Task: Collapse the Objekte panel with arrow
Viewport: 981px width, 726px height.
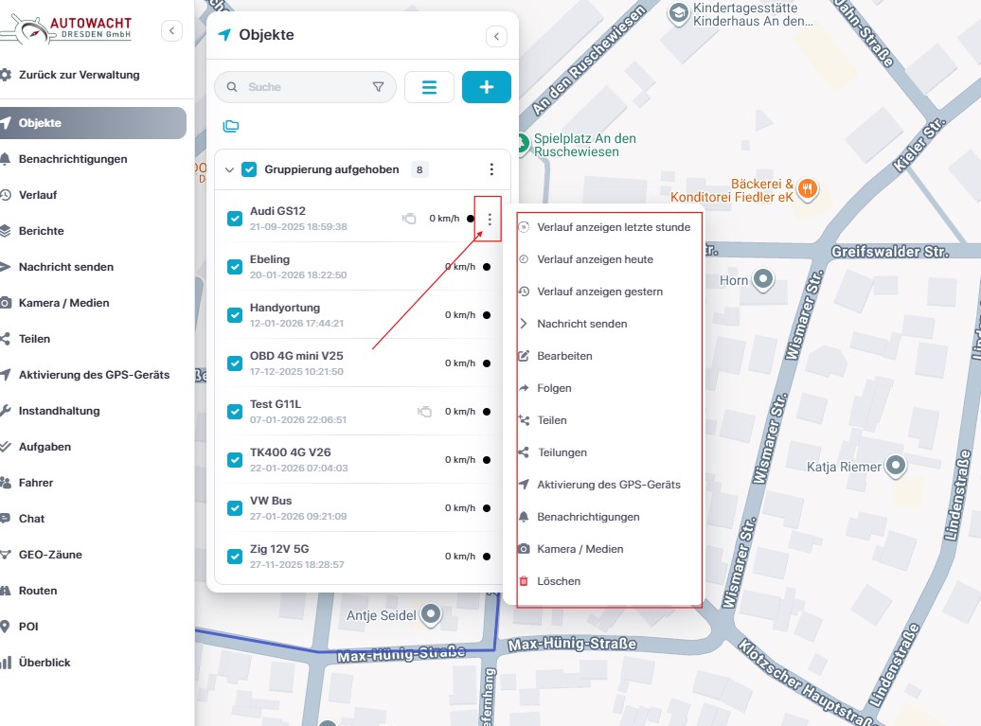Action: 497,36
